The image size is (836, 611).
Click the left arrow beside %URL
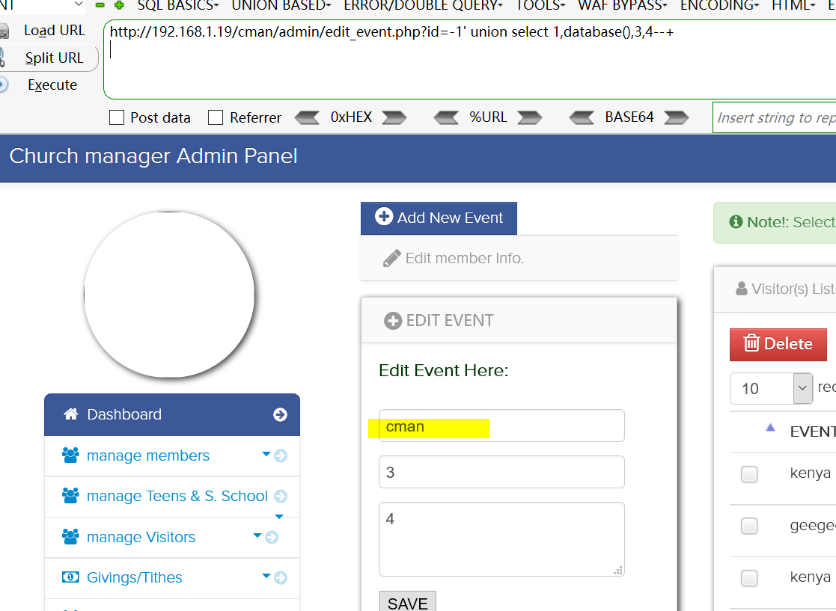tap(446, 117)
